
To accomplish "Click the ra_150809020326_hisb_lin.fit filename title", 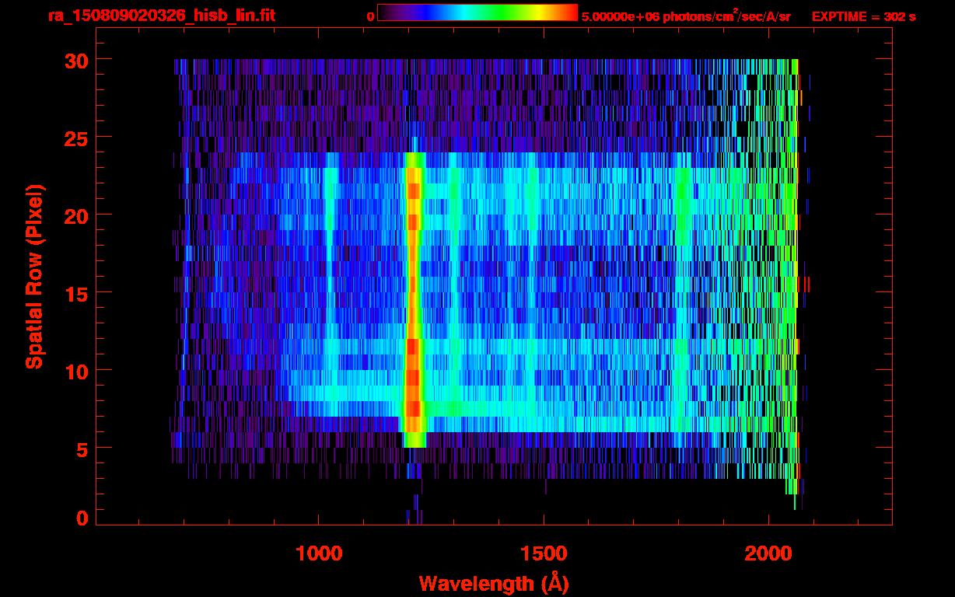I will click(x=161, y=16).
